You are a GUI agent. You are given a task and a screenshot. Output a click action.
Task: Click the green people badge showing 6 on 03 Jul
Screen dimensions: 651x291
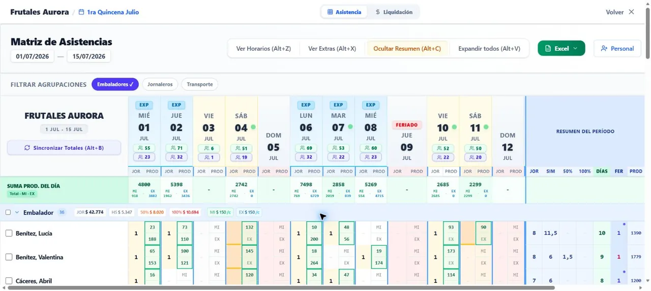pos(209,148)
